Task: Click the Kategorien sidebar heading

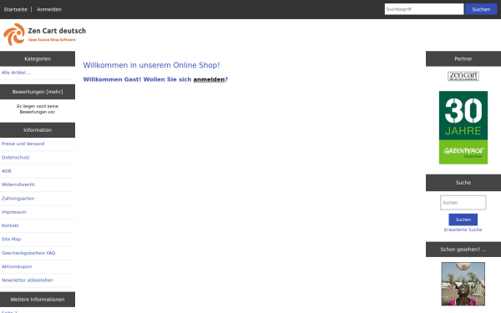Action: coord(38,58)
